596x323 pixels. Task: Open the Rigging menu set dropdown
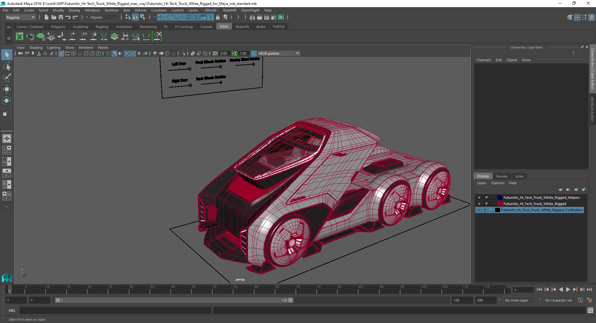[x=20, y=17]
